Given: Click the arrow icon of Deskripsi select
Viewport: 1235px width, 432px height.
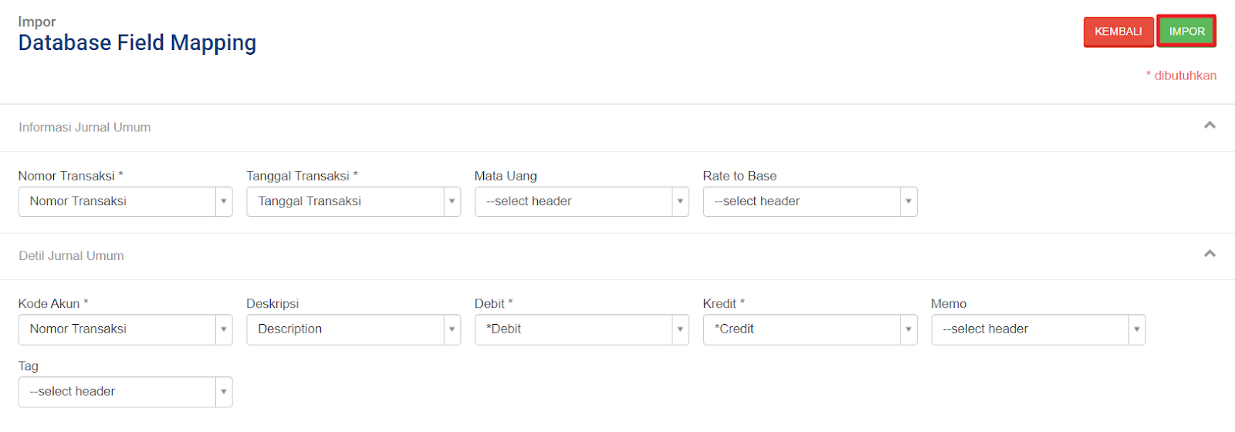Looking at the screenshot, I should tap(452, 329).
